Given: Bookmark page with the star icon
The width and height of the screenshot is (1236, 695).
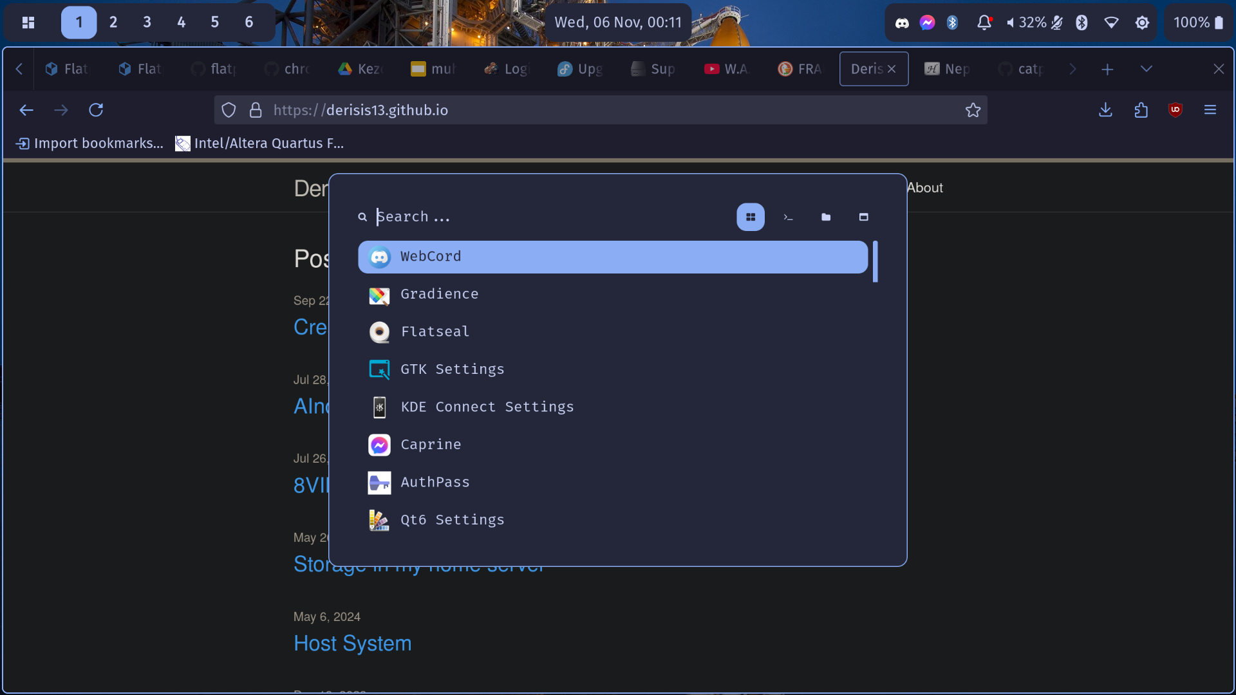Looking at the screenshot, I should click(973, 110).
